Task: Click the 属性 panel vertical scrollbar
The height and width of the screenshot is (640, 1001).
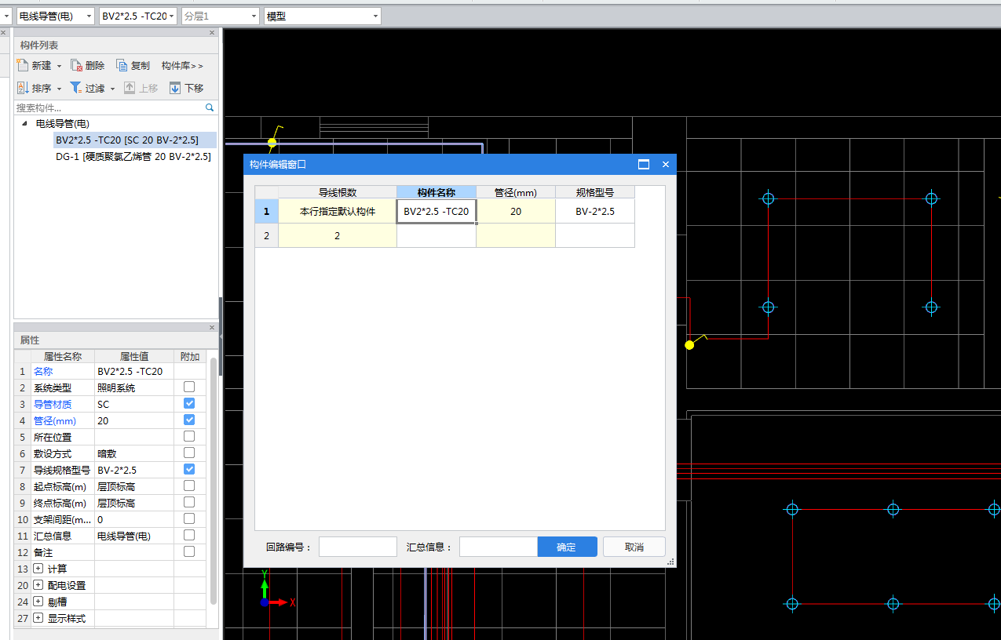Action: 213,481
